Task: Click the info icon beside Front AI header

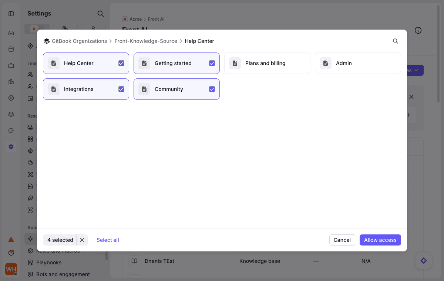Action: pyautogui.click(x=418, y=30)
